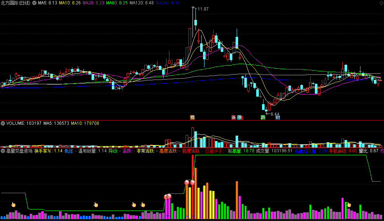384x221 pixels.
Task: Click the red 涨 event marker
Action: coord(234,118)
